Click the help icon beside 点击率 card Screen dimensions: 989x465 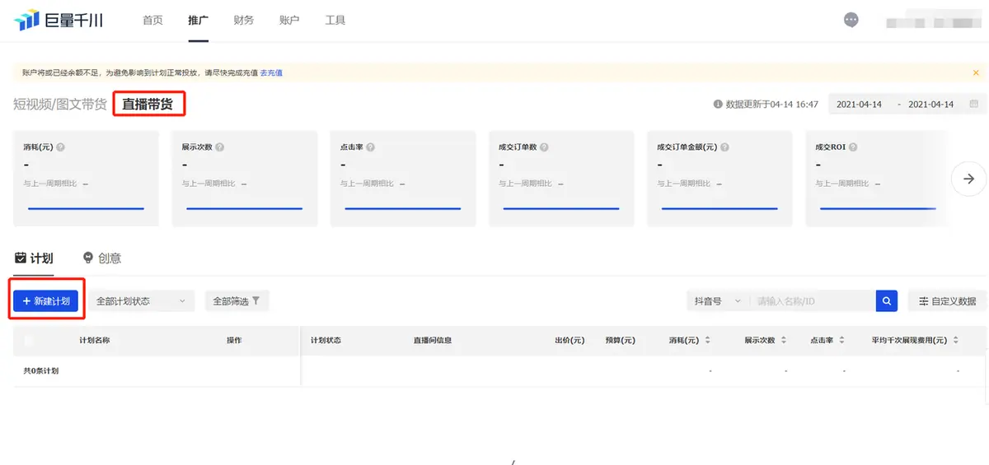click(370, 147)
